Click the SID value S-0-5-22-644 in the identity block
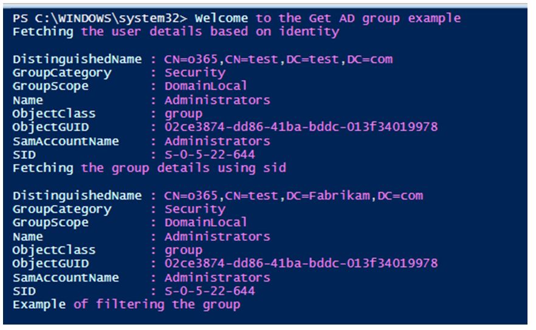The image size is (536, 330). point(210,155)
